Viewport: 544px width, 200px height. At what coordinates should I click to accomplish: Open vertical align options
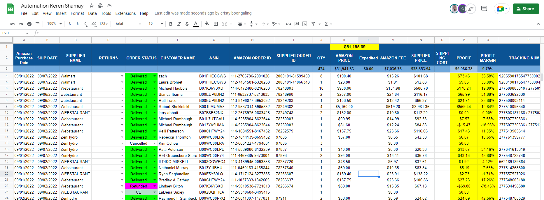[253, 24]
